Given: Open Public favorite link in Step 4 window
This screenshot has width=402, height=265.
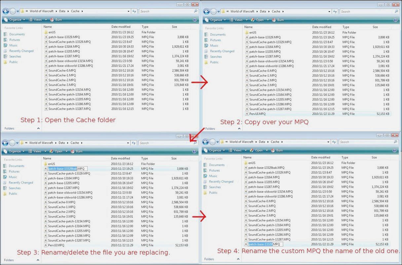Looking at the screenshot, I should click(x=213, y=193).
